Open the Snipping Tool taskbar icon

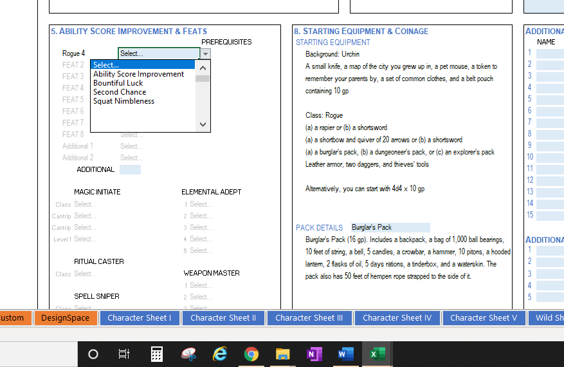(188, 354)
